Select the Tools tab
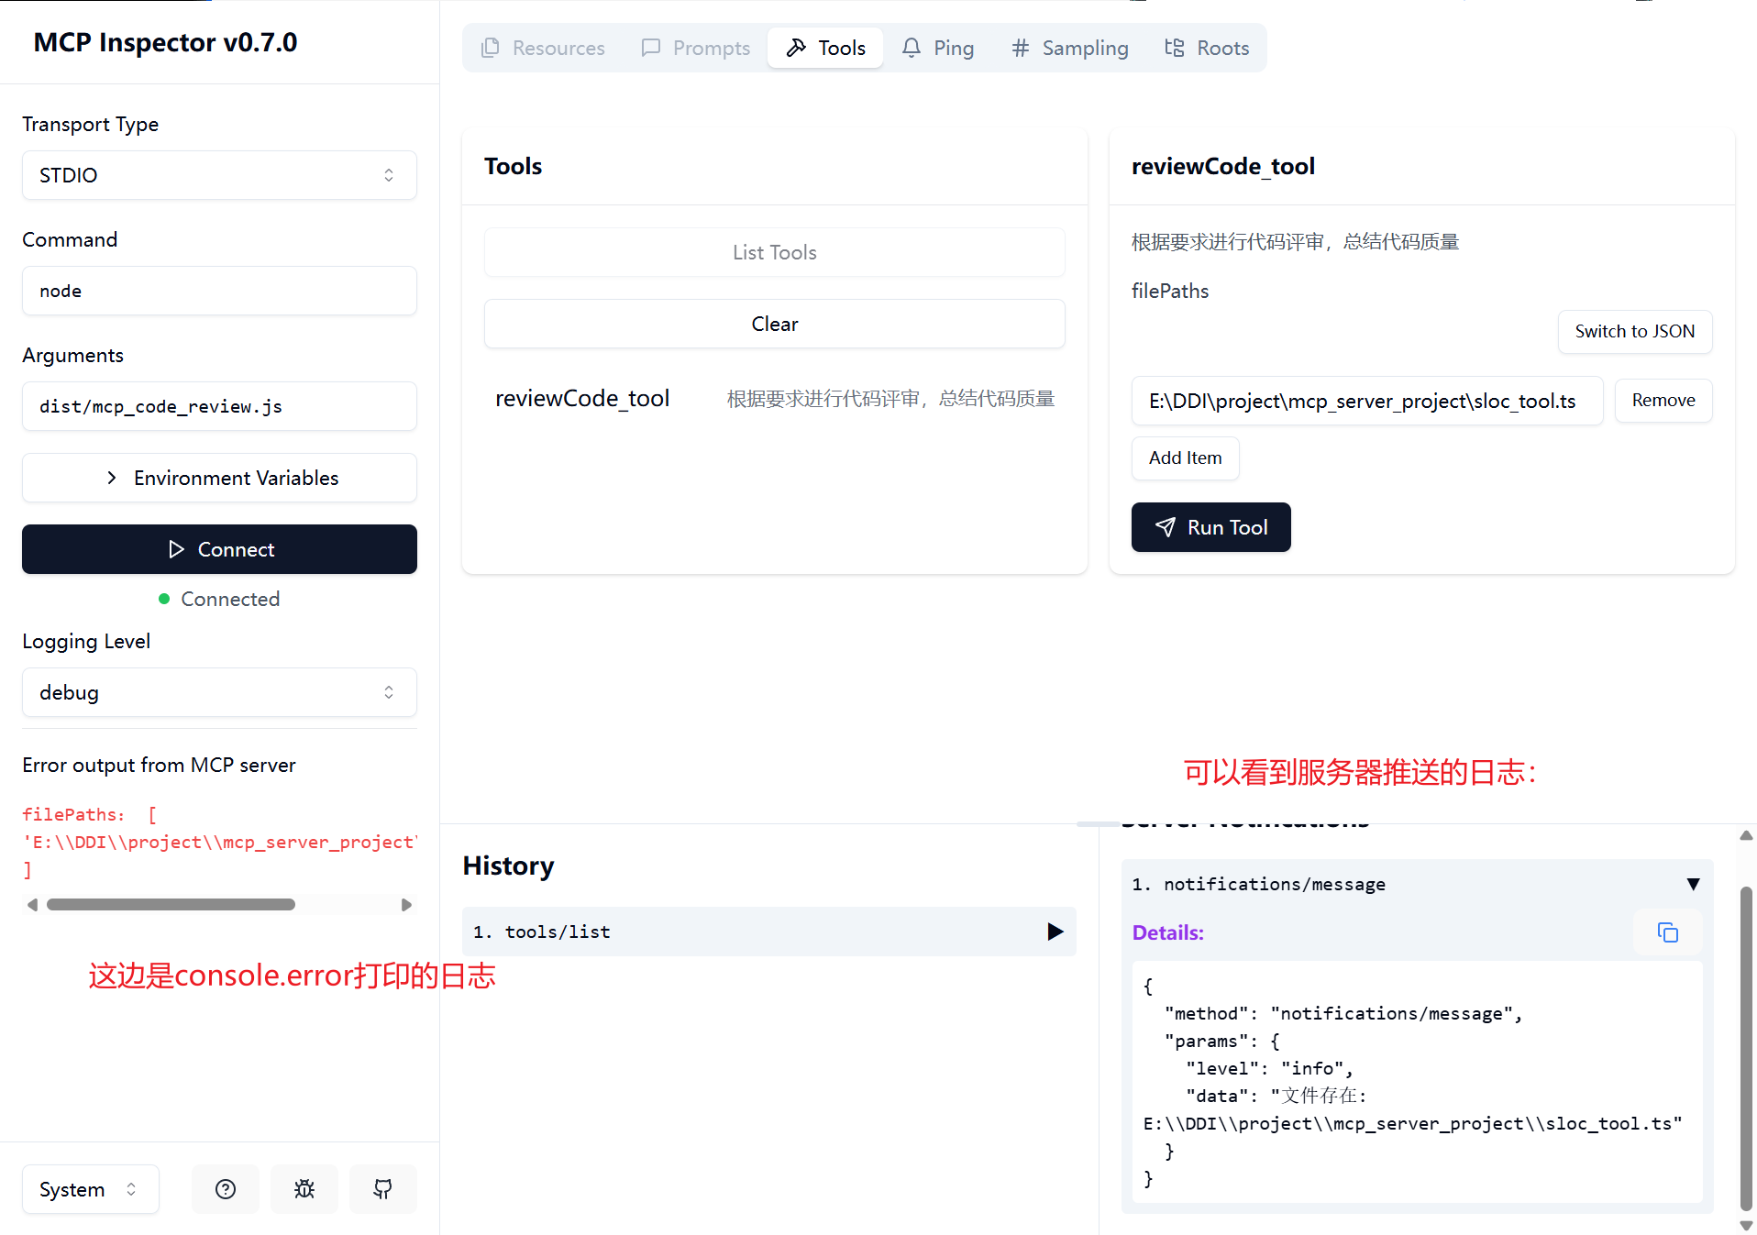This screenshot has width=1757, height=1235. coord(825,48)
